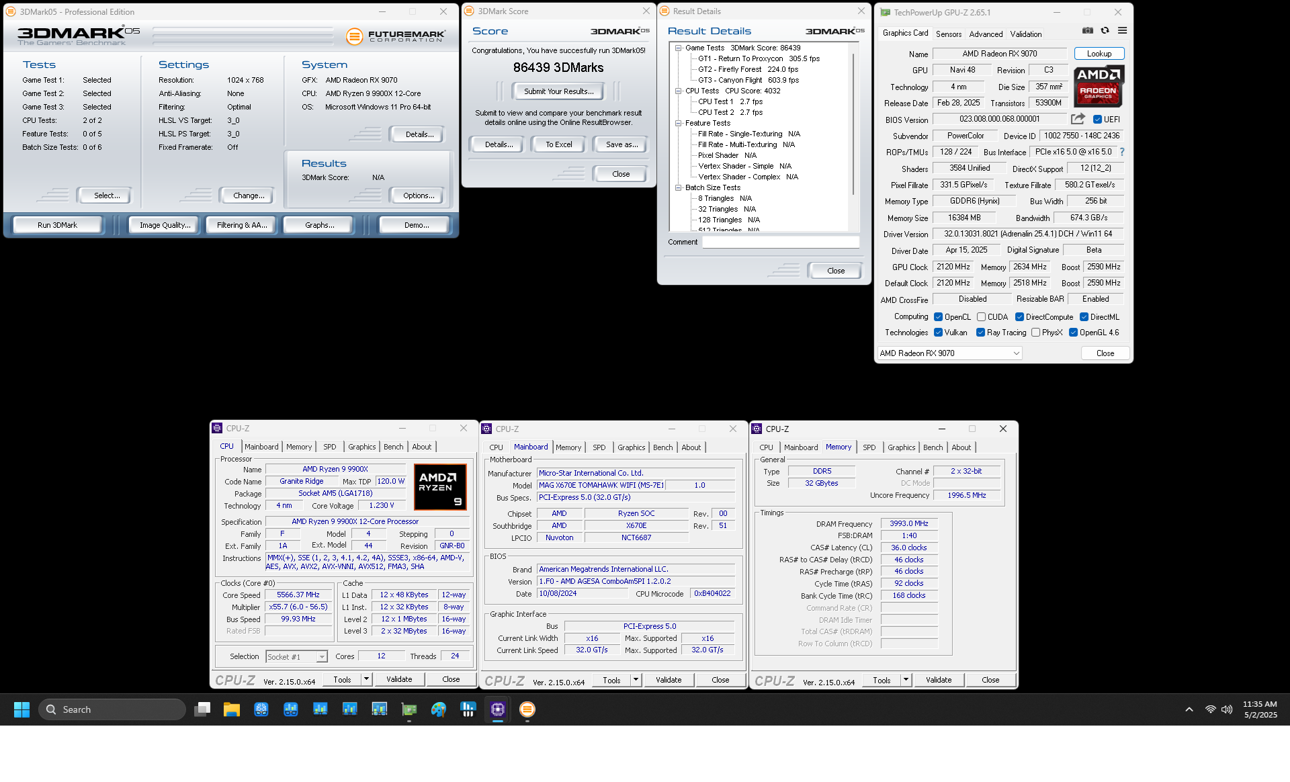Open Paint from the taskbar

click(x=439, y=709)
